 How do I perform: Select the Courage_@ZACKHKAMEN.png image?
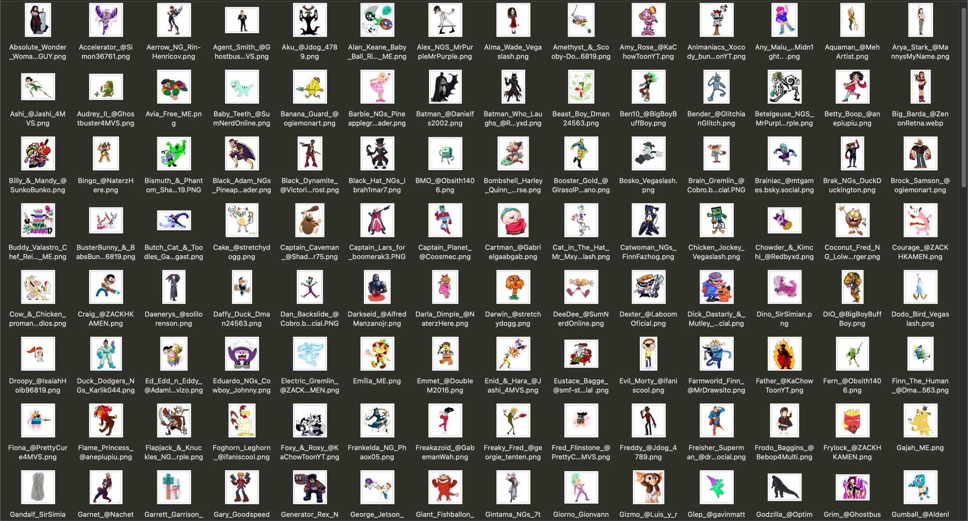click(920, 221)
